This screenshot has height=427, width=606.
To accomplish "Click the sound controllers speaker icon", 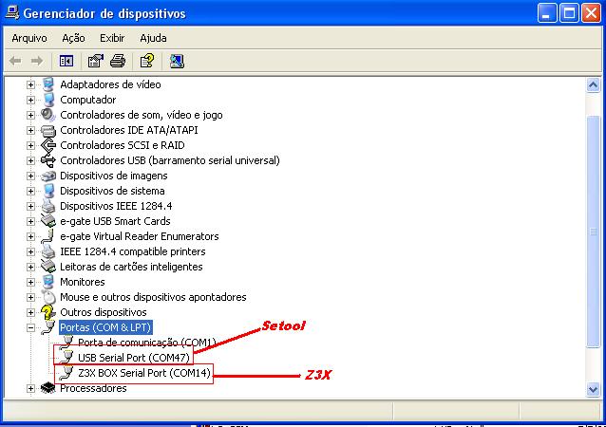I will click(x=48, y=115).
